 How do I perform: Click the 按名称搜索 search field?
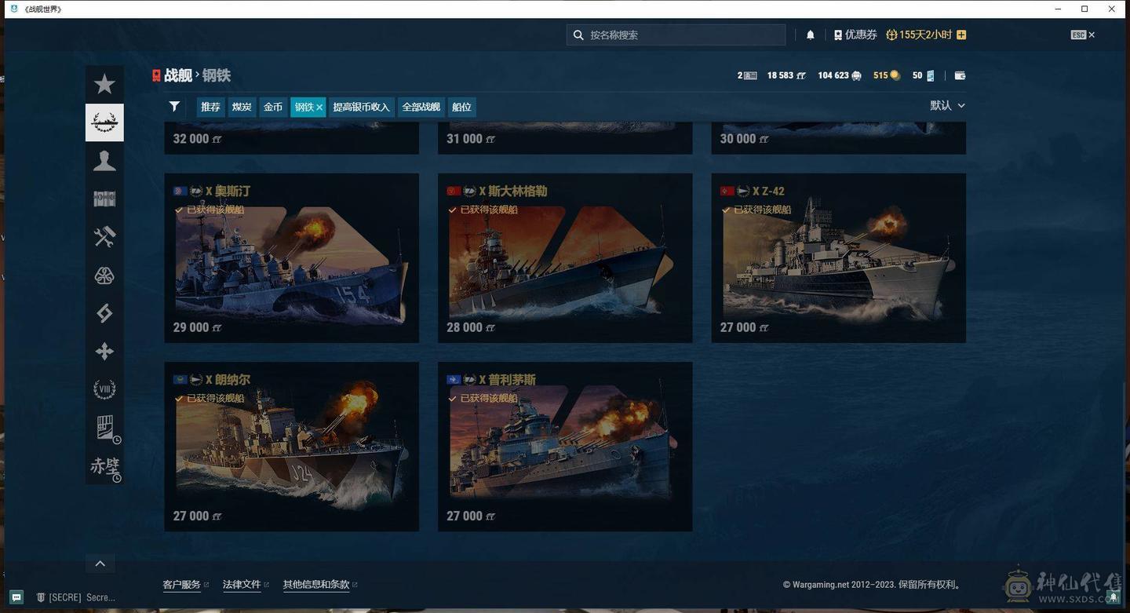pyautogui.click(x=676, y=35)
